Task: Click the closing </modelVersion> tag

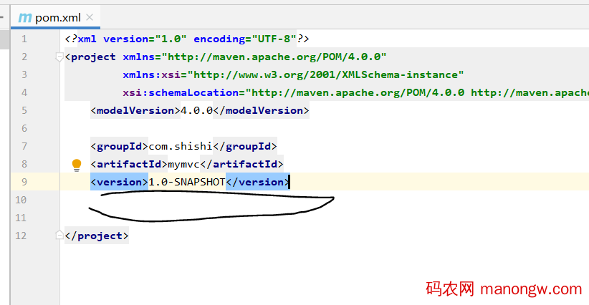Action: point(261,111)
